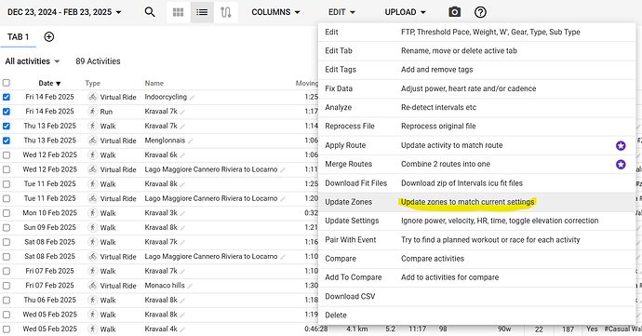Image resolution: width=642 pixels, height=336 pixels.
Task: Click star badge on Apply Route row
Action: click(x=621, y=145)
